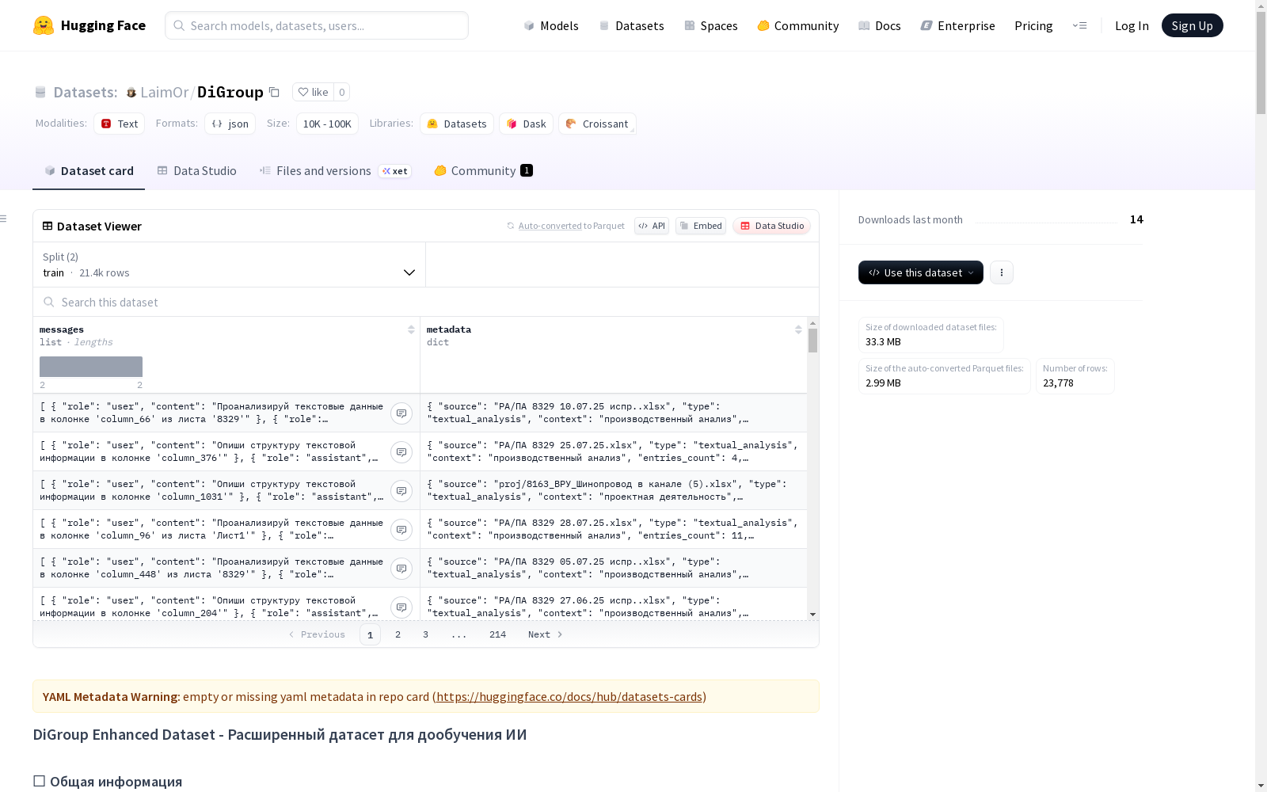Screen dimensions: 1267x792
Task: Click the like count showing 0
Action: tap(342, 92)
